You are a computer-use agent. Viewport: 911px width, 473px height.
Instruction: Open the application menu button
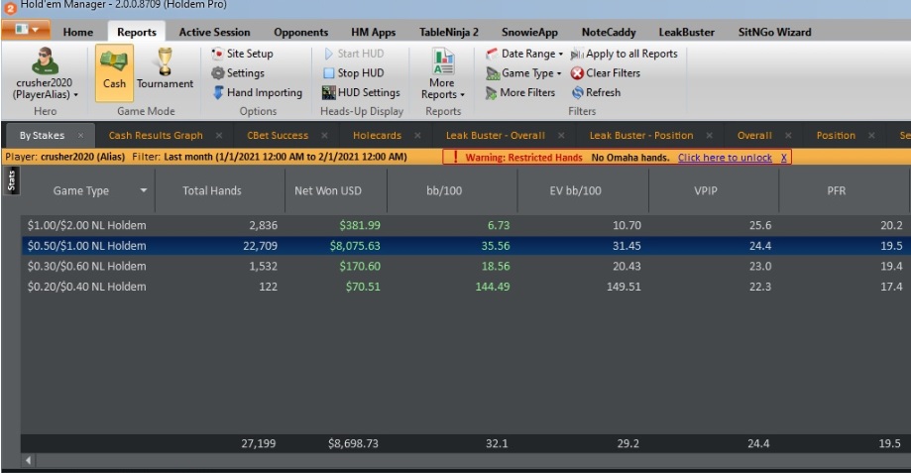coord(26,29)
